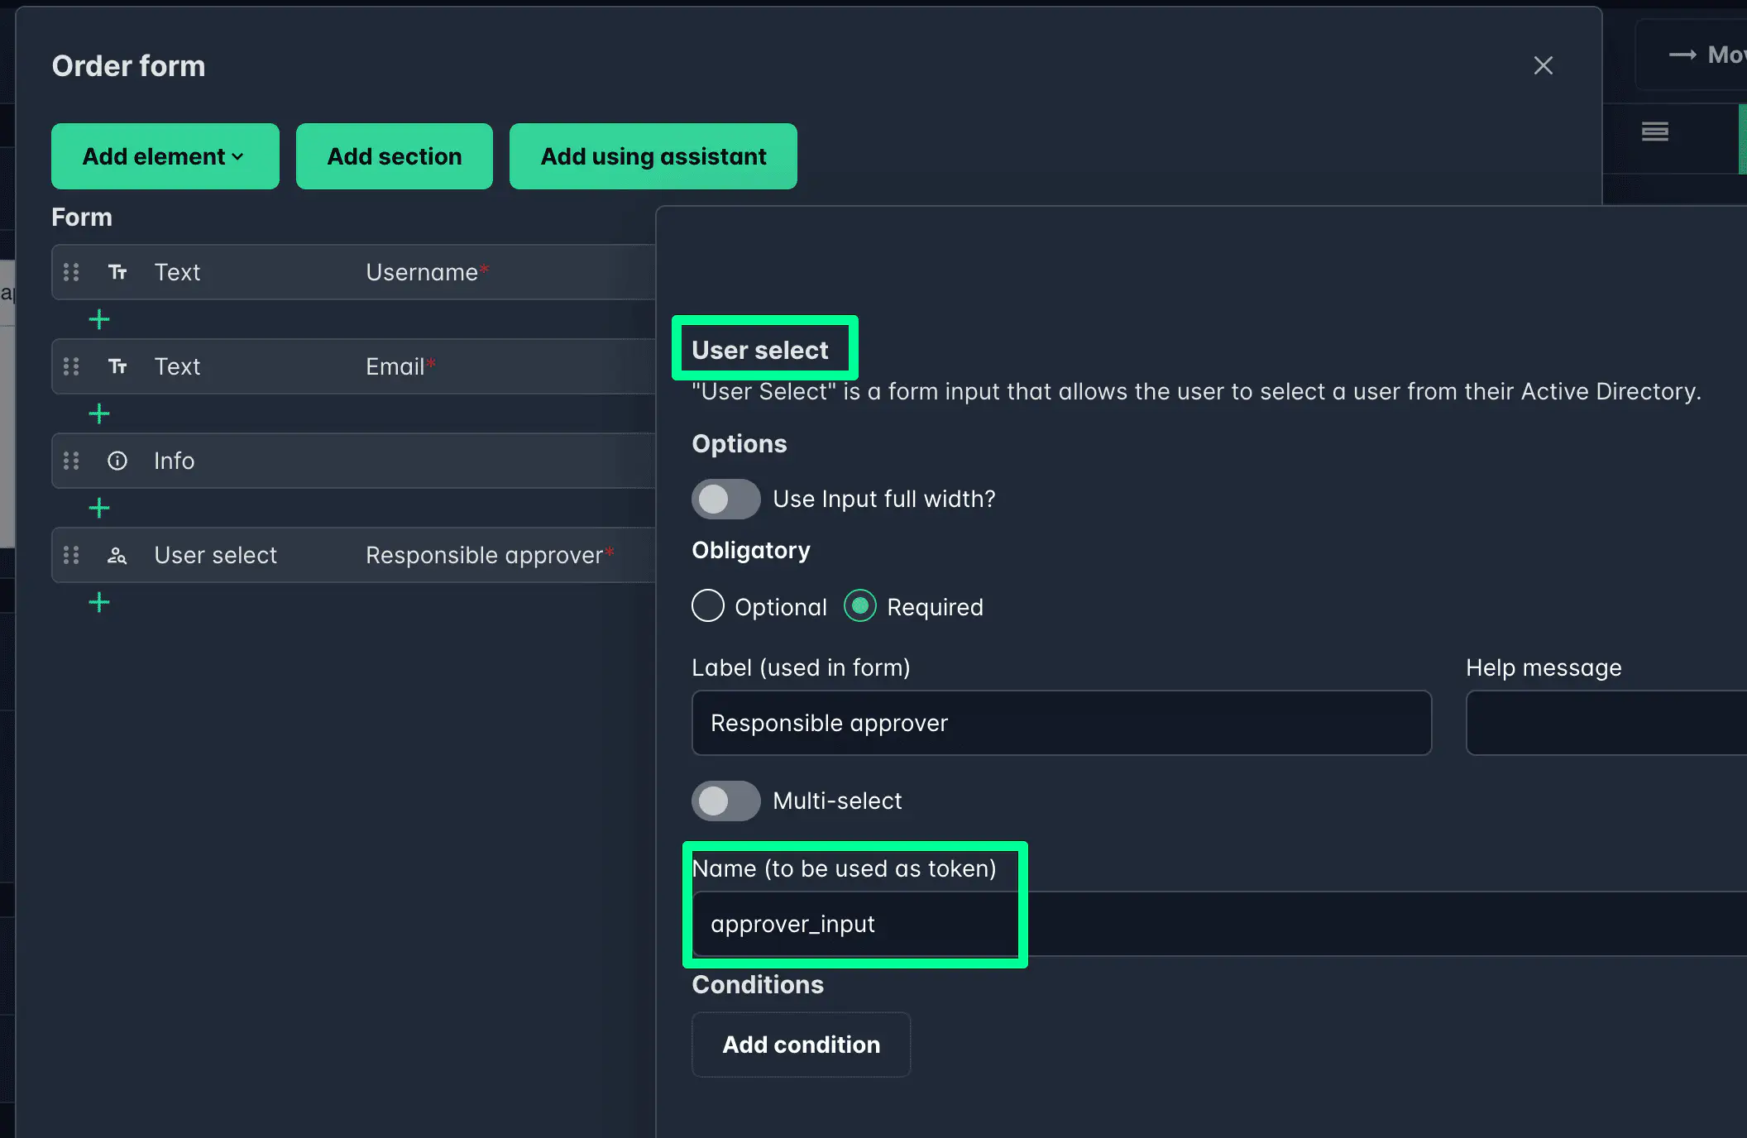Click the Add section button
Screen dimensions: 1747x1138
tap(394, 156)
